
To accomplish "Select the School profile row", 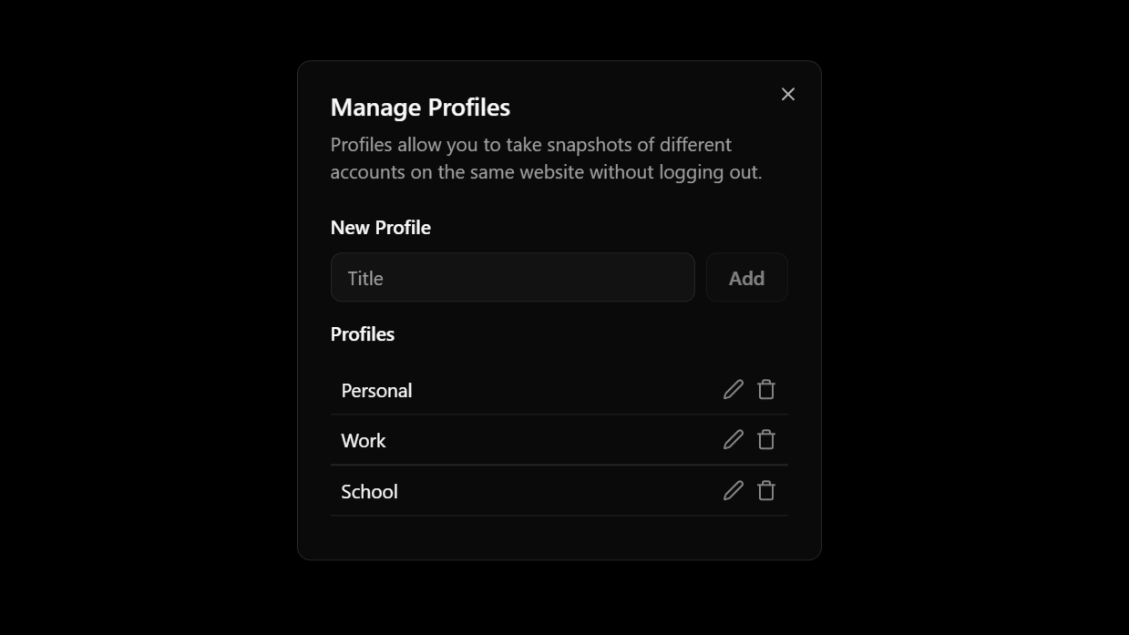I will (559, 491).
